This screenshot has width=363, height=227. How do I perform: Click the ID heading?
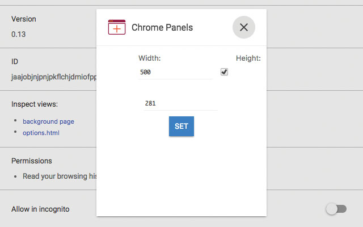click(15, 61)
